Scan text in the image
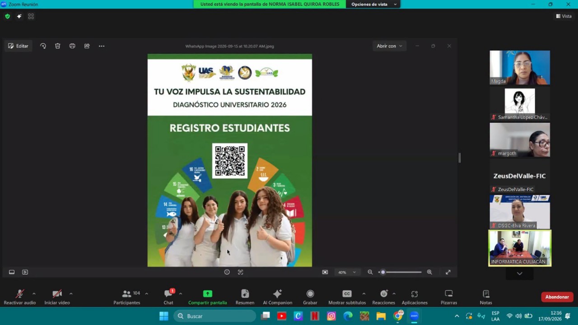This screenshot has height=325, width=578. (240, 272)
